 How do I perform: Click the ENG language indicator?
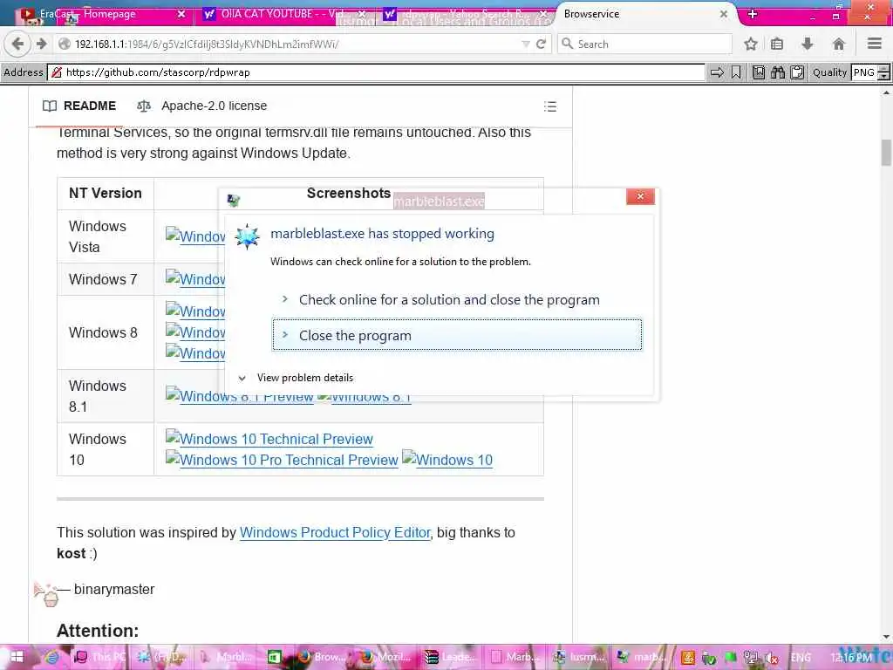801,658
